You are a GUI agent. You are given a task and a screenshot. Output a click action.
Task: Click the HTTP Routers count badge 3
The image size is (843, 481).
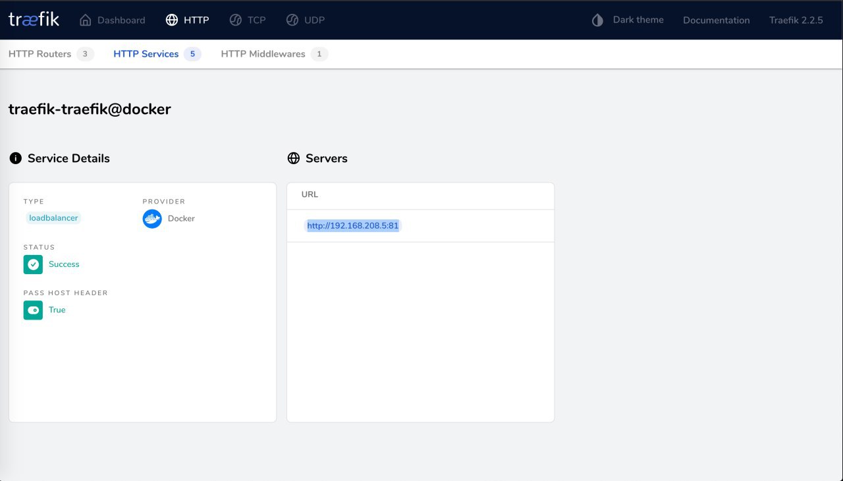(86, 54)
